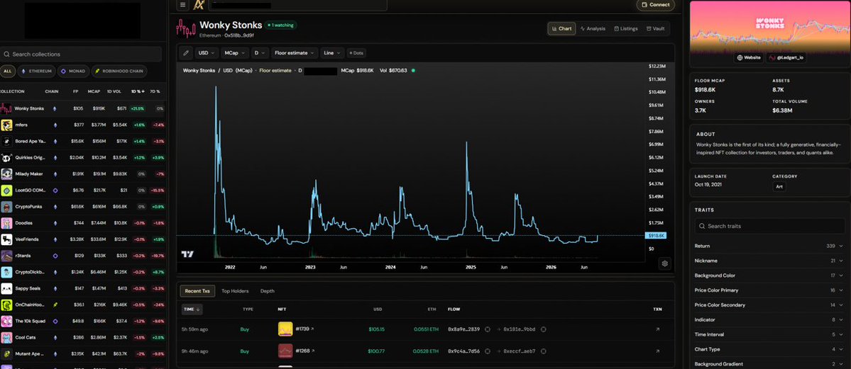Sort transactions by TIME column
Image resolution: width=851 pixels, height=369 pixels.
pyautogui.click(x=192, y=310)
